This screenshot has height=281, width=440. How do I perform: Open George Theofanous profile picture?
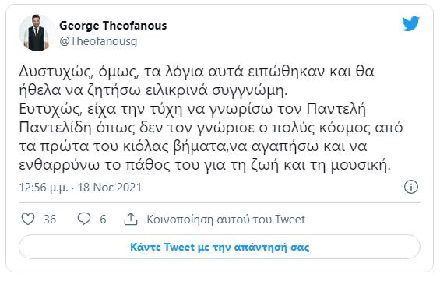pyautogui.click(x=37, y=33)
